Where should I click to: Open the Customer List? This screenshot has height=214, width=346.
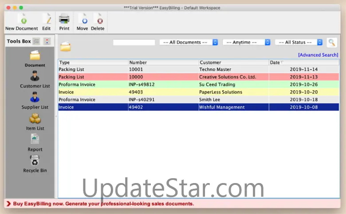point(35,80)
